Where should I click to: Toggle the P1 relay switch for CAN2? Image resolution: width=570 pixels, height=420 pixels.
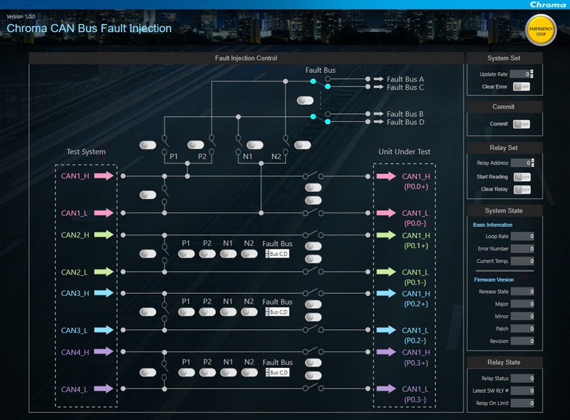pyautogui.click(x=187, y=254)
